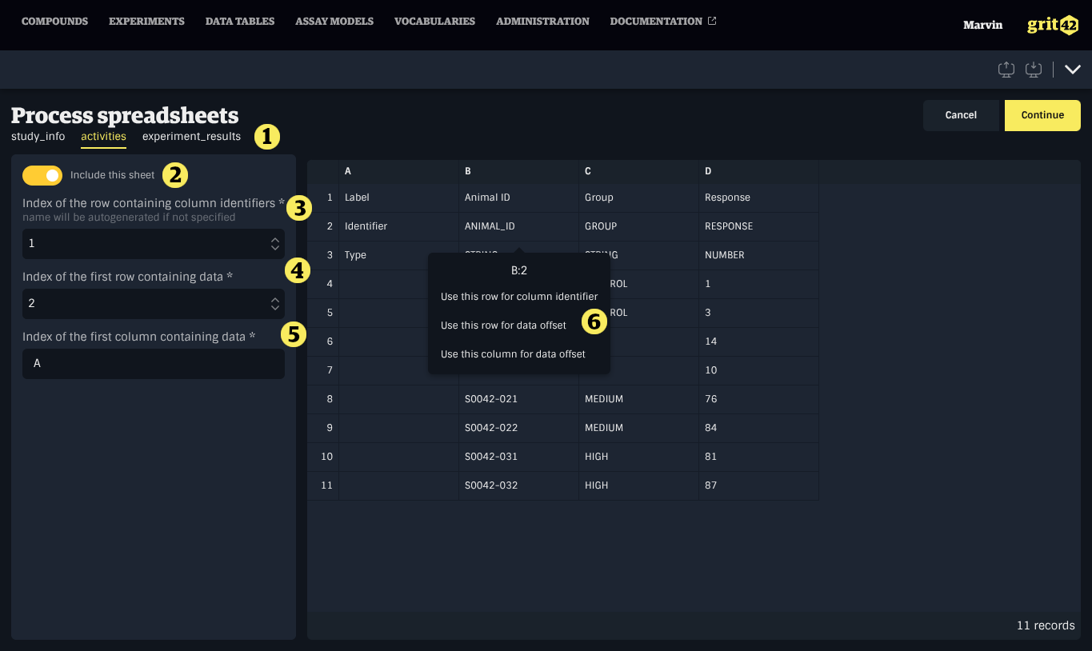Image resolution: width=1092 pixels, height=651 pixels.
Task: Open the Administration menu
Action: pos(542,22)
